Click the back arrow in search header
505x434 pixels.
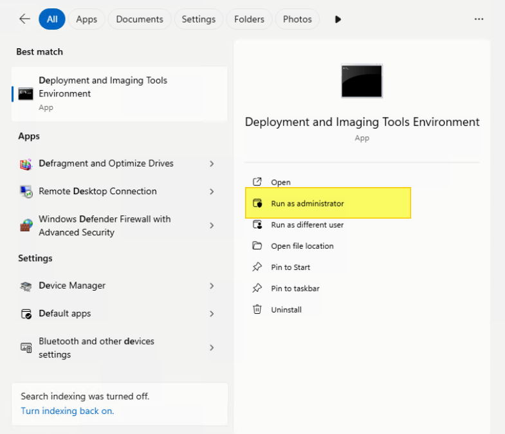(x=24, y=19)
